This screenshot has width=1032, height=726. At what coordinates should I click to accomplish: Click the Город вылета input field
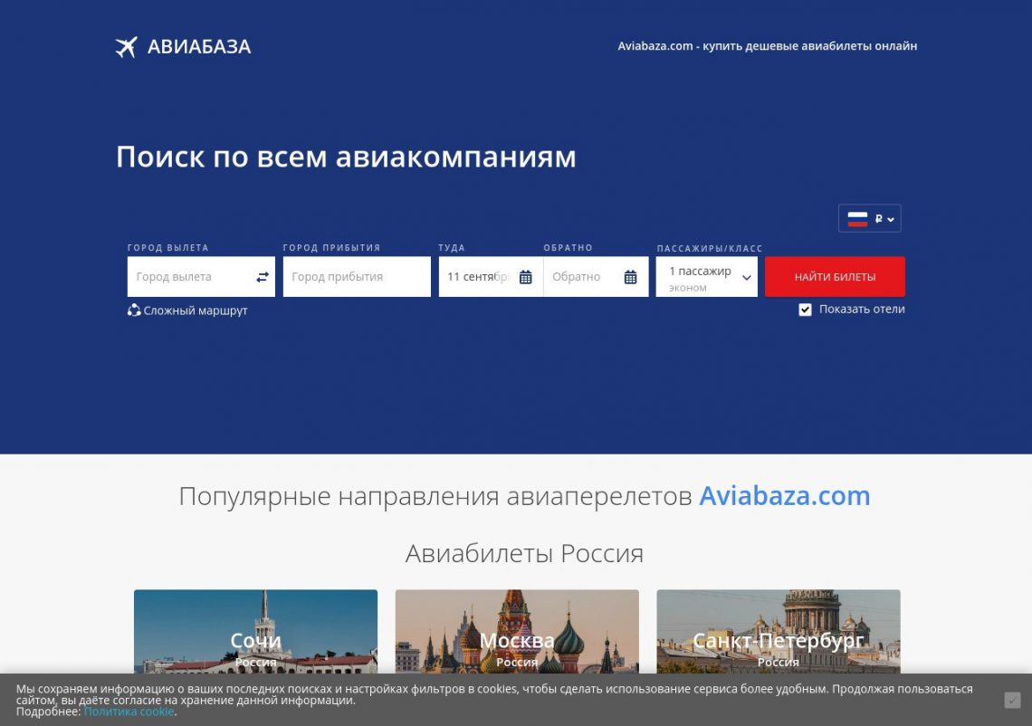coord(188,277)
